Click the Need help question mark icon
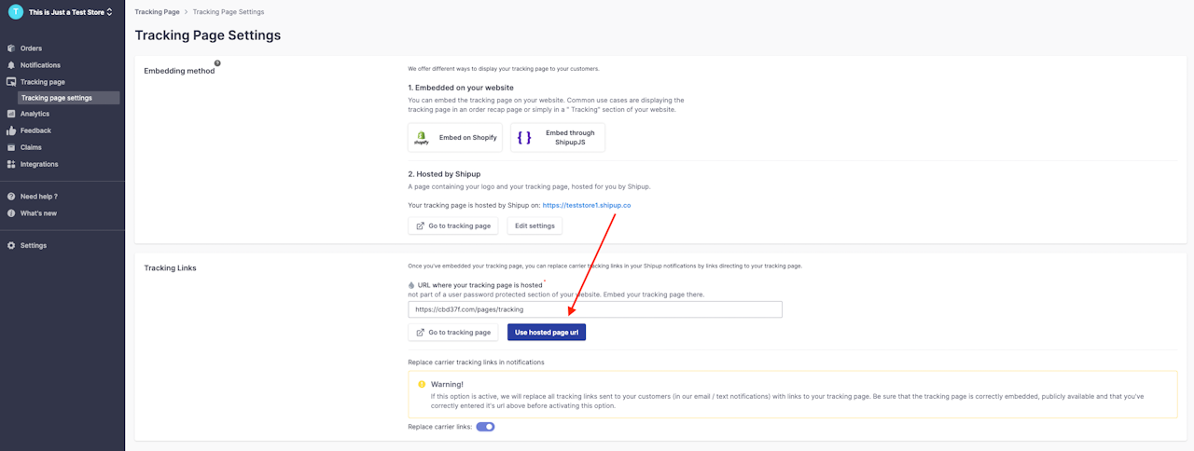 coord(11,197)
